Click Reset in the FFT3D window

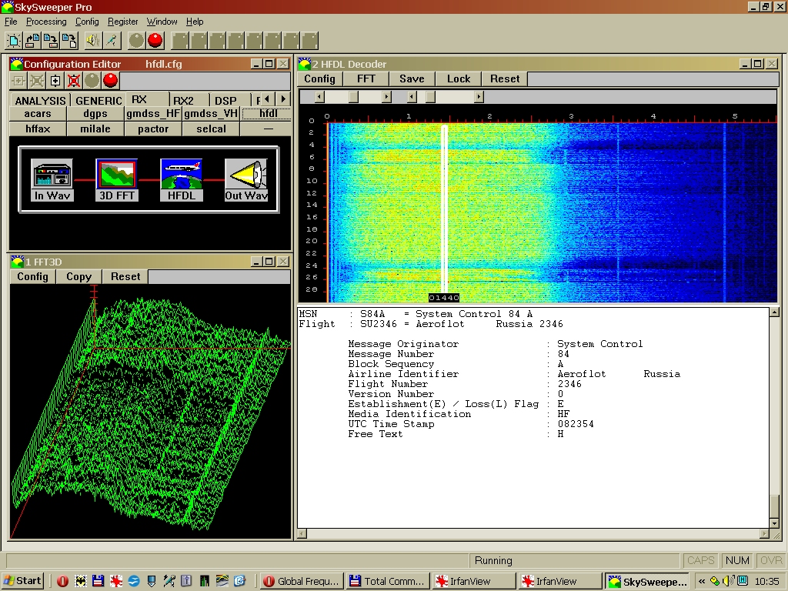click(125, 277)
